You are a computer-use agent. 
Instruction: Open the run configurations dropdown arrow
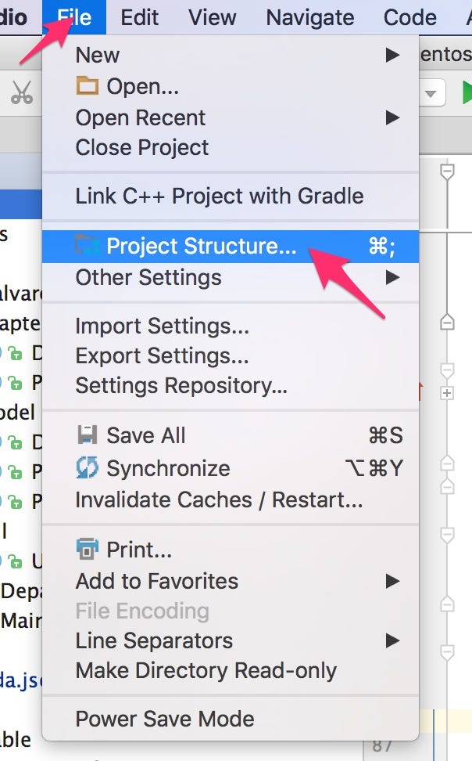[x=431, y=92]
